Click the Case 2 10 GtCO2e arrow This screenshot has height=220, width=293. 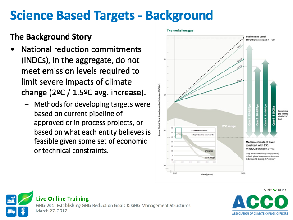coord(257,102)
